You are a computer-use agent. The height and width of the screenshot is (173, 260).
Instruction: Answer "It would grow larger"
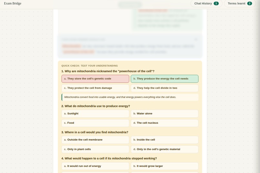165,166
